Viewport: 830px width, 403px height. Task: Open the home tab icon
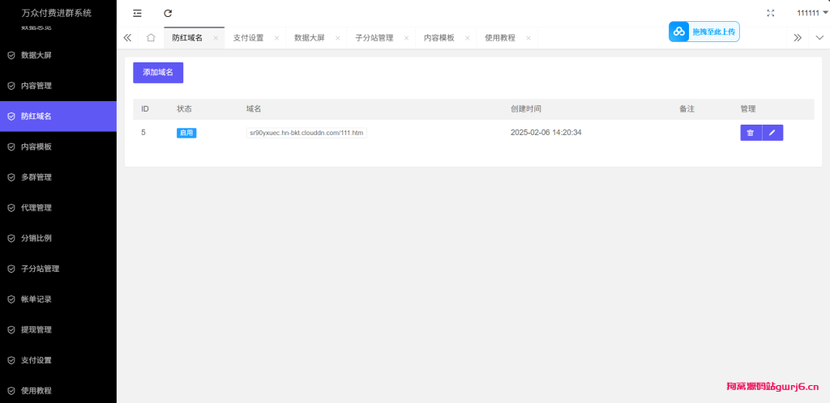pyautogui.click(x=151, y=38)
